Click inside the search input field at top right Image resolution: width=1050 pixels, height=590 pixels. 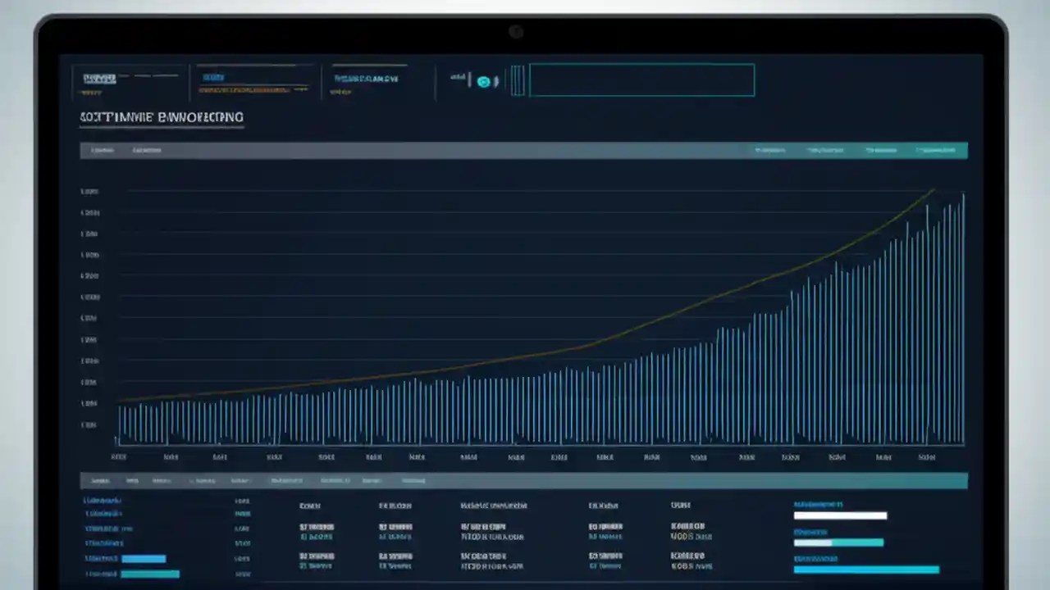pos(642,79)
